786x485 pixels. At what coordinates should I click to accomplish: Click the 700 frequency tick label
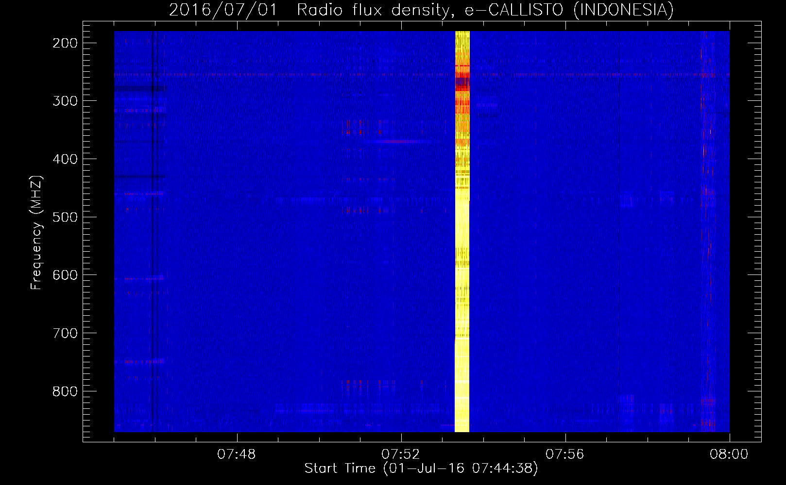point(65,333)
